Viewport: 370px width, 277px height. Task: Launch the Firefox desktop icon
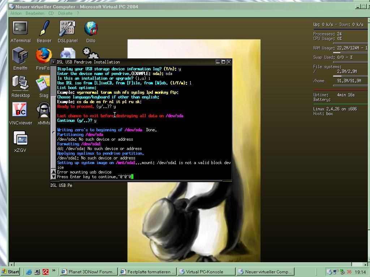44,56
